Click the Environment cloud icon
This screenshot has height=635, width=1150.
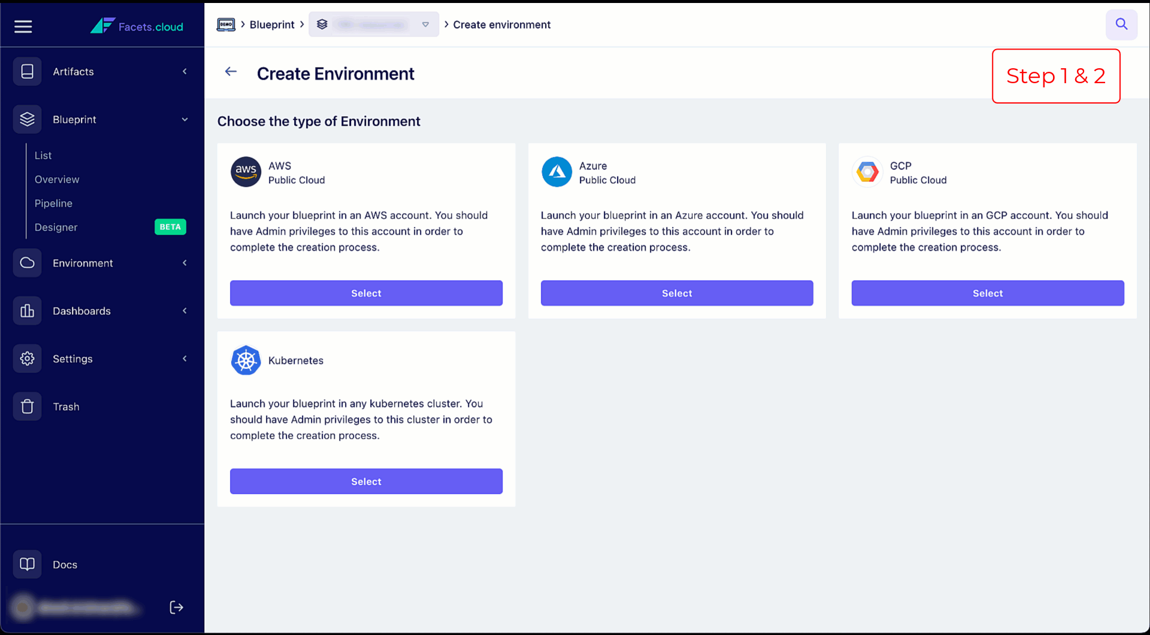(x=27, y=263)
